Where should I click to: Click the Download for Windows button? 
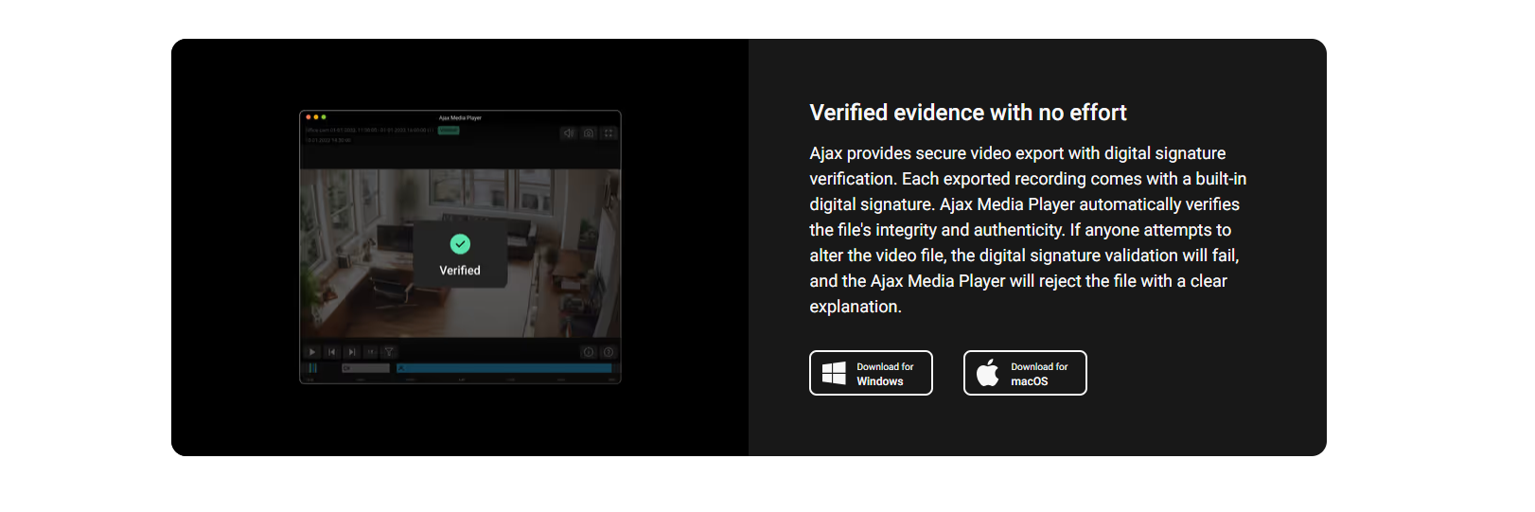tap(871, 373)
